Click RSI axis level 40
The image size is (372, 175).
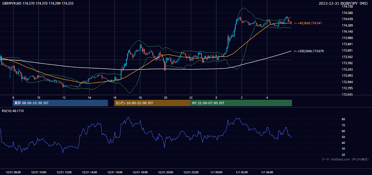coord(343,143)
